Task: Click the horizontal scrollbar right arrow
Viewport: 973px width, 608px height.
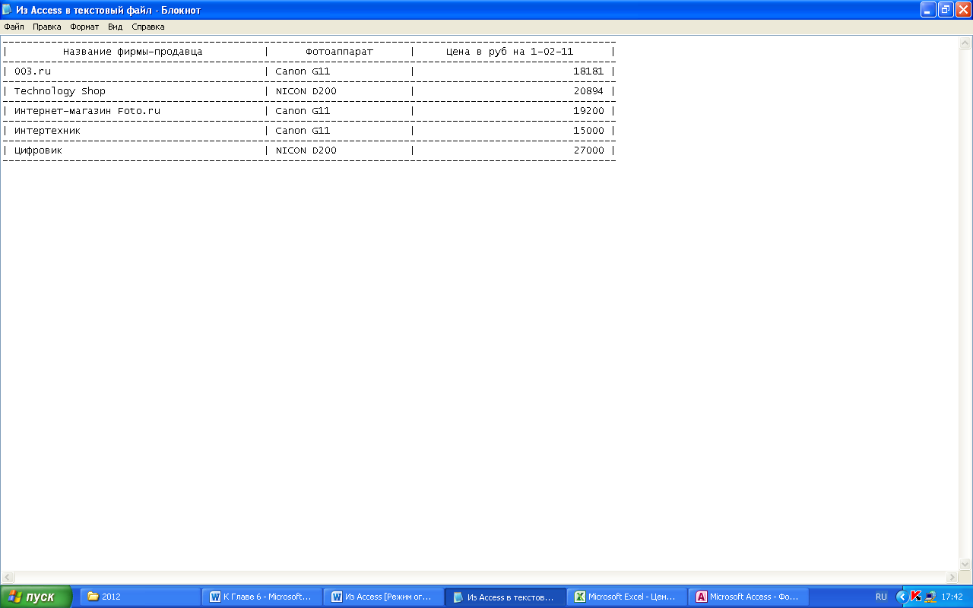Action: (952, 578)
